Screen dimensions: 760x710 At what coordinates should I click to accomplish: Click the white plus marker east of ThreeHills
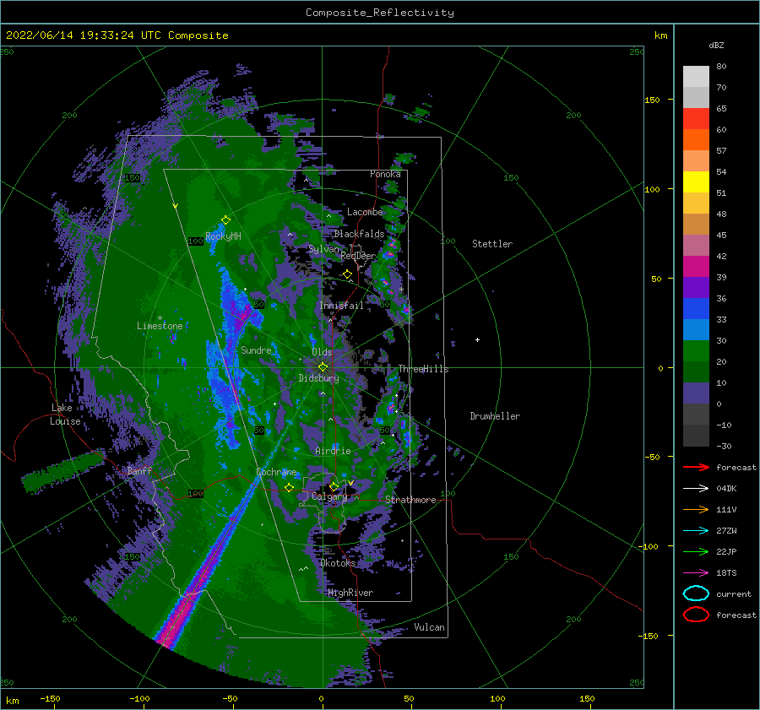[x=477, y=339]
